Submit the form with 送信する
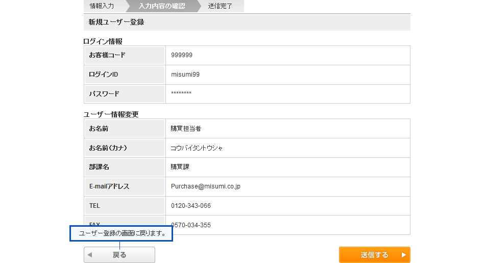 point(374,255)
